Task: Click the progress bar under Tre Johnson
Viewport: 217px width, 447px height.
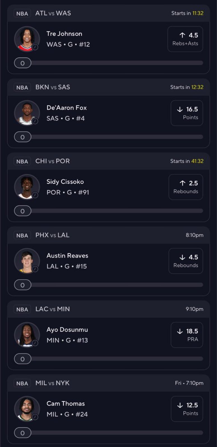Action: pos(117,63)
